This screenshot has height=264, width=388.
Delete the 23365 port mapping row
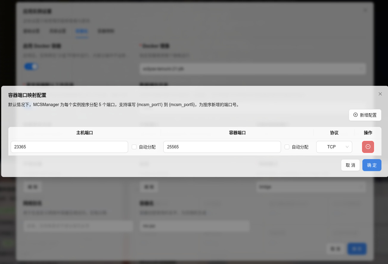click(x=368, y=147)
